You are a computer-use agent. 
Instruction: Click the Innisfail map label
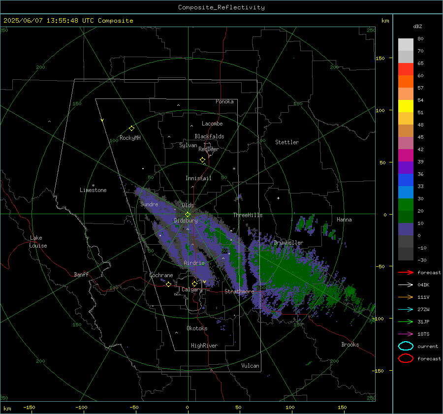198,178
